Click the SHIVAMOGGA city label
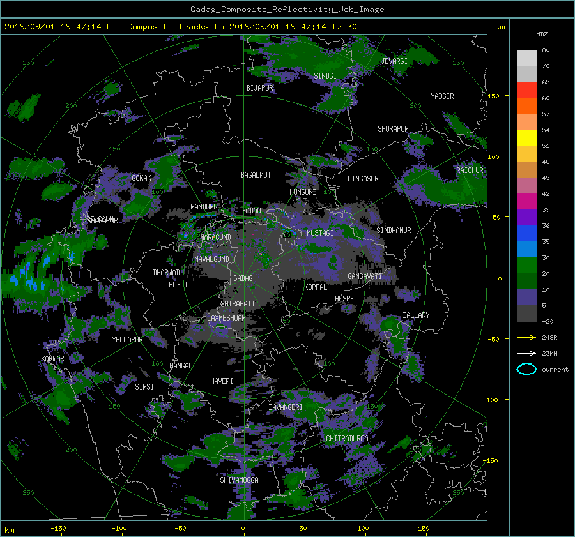The height and width of the screenshot is (537, 575). coord(239,480)
